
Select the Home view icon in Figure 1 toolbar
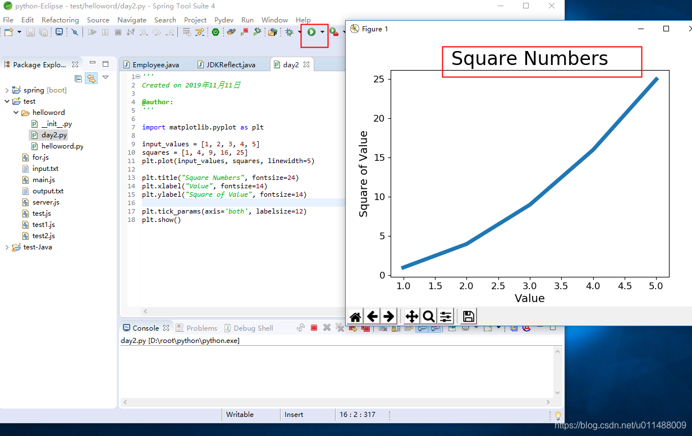point(355,316)
